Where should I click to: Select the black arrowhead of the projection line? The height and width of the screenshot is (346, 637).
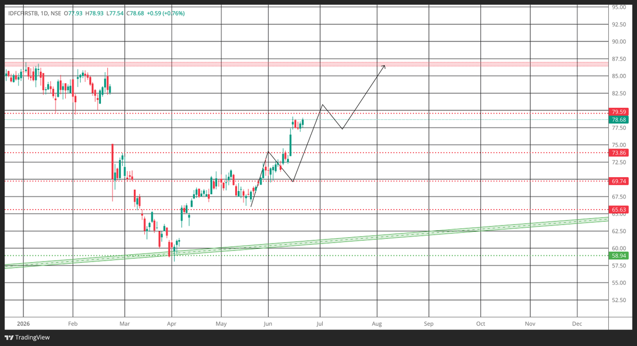coord(383,67)
